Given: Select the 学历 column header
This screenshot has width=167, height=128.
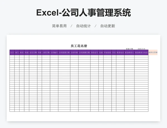Looking at the screenshot, I should point(114,52).
